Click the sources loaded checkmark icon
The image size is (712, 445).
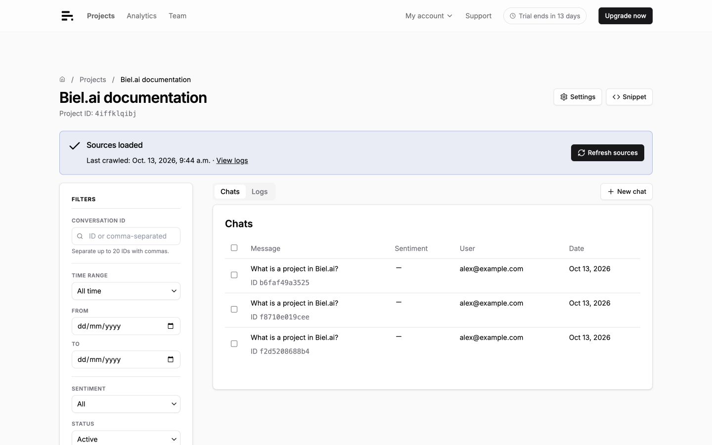(75, 145)
